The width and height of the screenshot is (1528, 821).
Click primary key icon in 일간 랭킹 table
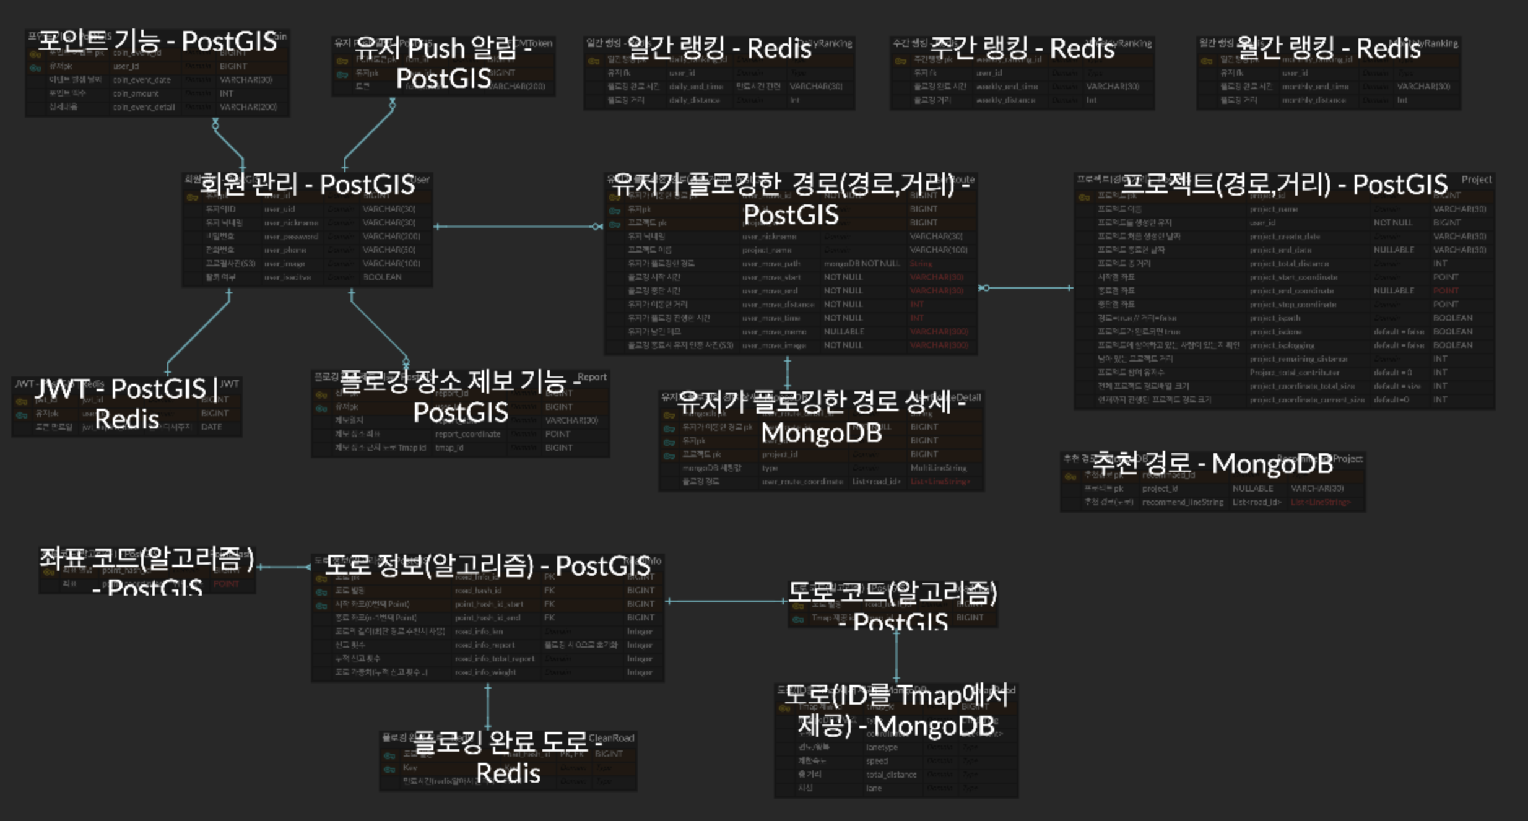click(x=593, y=61)
